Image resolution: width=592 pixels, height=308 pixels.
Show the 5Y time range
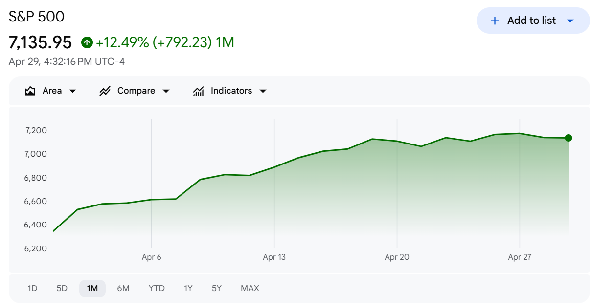tap(217, 288)
